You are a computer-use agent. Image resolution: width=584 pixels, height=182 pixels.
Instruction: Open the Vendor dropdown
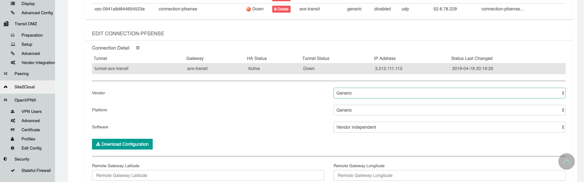tap(449, 93)
